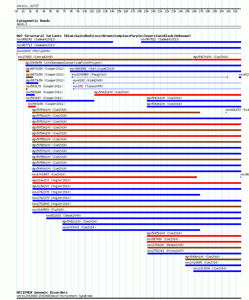Click nsv1001893 (Coe2014) label
Screen dimensions: 249x300
(x=49, y=175)
